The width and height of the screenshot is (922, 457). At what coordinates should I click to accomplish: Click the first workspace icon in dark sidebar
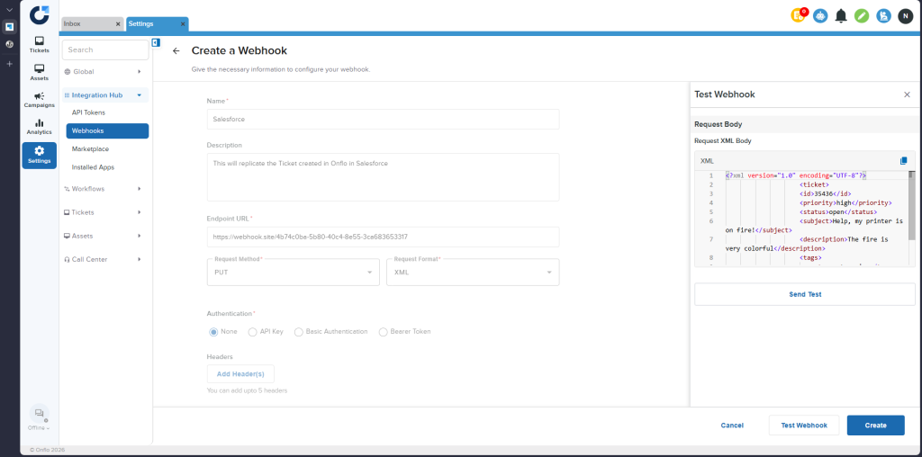[x=9, y=26]
